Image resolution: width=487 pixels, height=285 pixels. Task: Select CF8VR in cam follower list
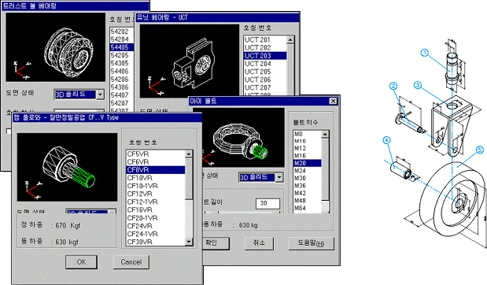(156, 170)
